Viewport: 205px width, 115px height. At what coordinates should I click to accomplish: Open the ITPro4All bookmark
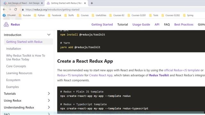[x=9, y=15]
